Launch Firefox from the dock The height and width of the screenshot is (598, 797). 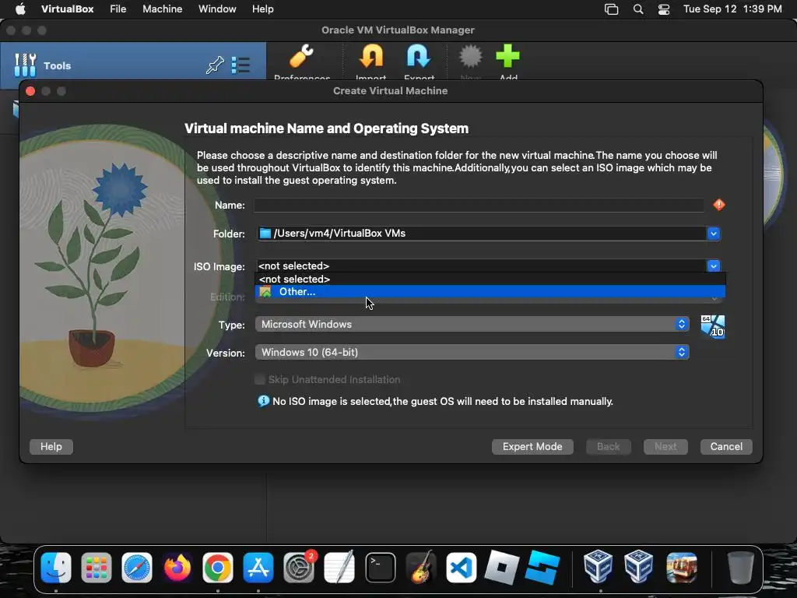pyautogui.click(x=177, y=568)
